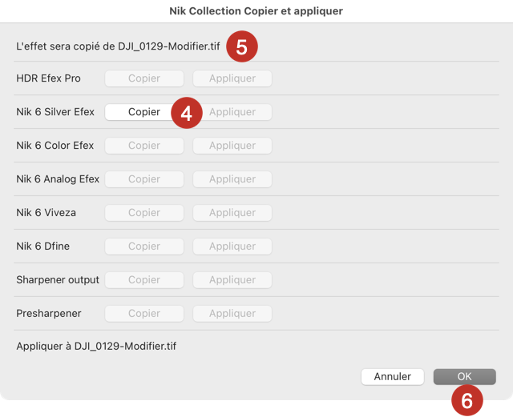Click the 'Sharpener output' label

pyautogui.click(x=58, y=280)
